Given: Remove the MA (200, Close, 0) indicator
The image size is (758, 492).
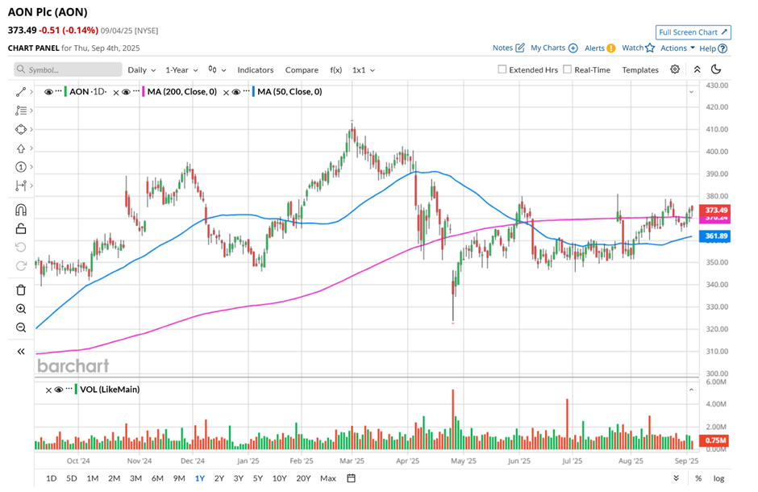Looking at the screenshot, I should (x=116, y=92).
